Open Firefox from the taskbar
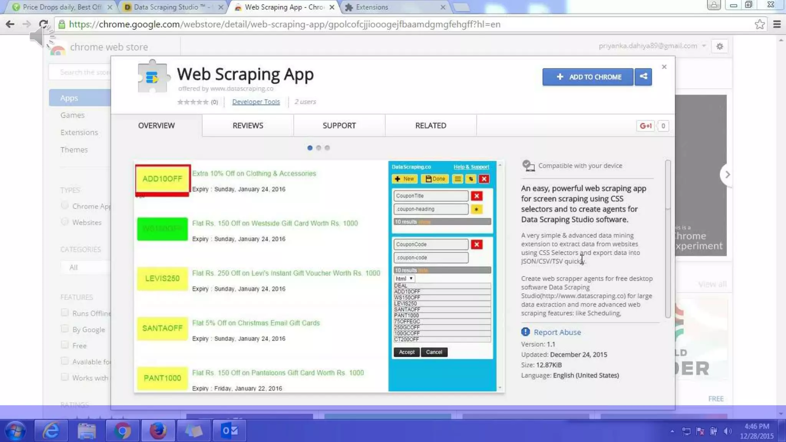786x442 pixels. point(158,431)
